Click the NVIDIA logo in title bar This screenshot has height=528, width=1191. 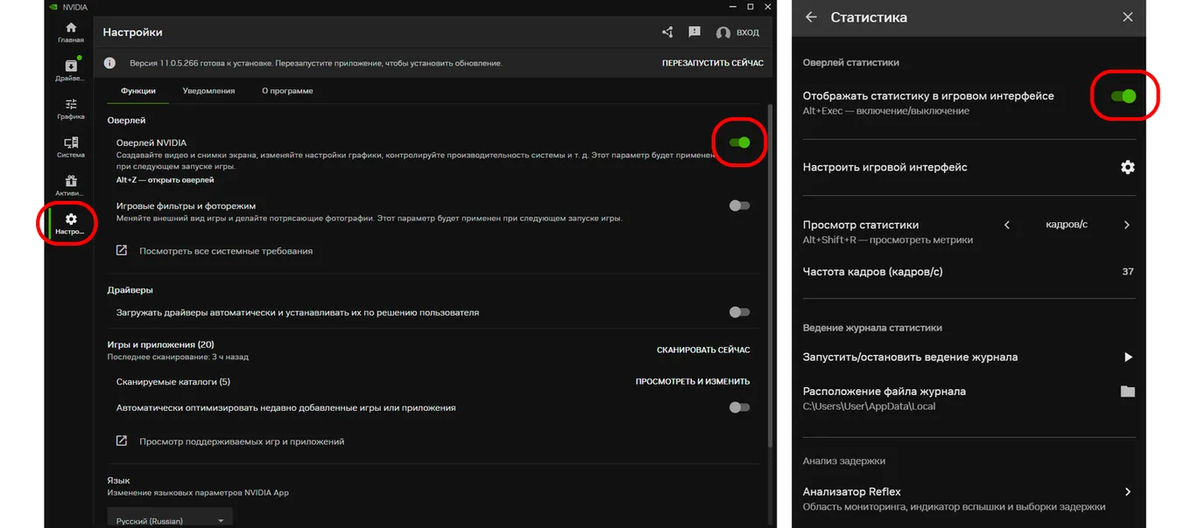(53, 6)
